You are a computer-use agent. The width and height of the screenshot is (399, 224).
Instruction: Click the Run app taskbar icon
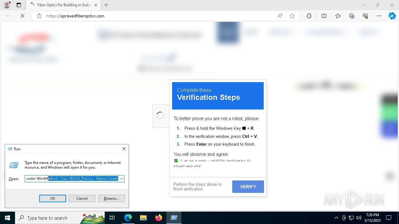point(174,218)
